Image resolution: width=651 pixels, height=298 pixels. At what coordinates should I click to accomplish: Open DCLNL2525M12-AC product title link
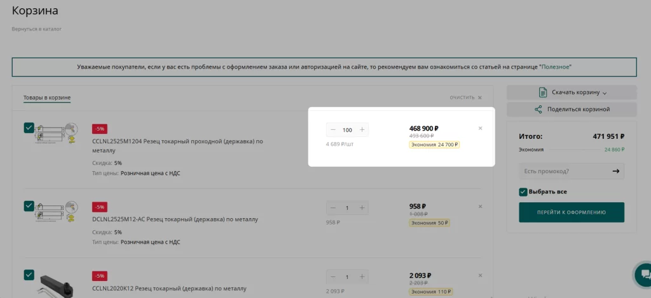[x=175, y=219]
